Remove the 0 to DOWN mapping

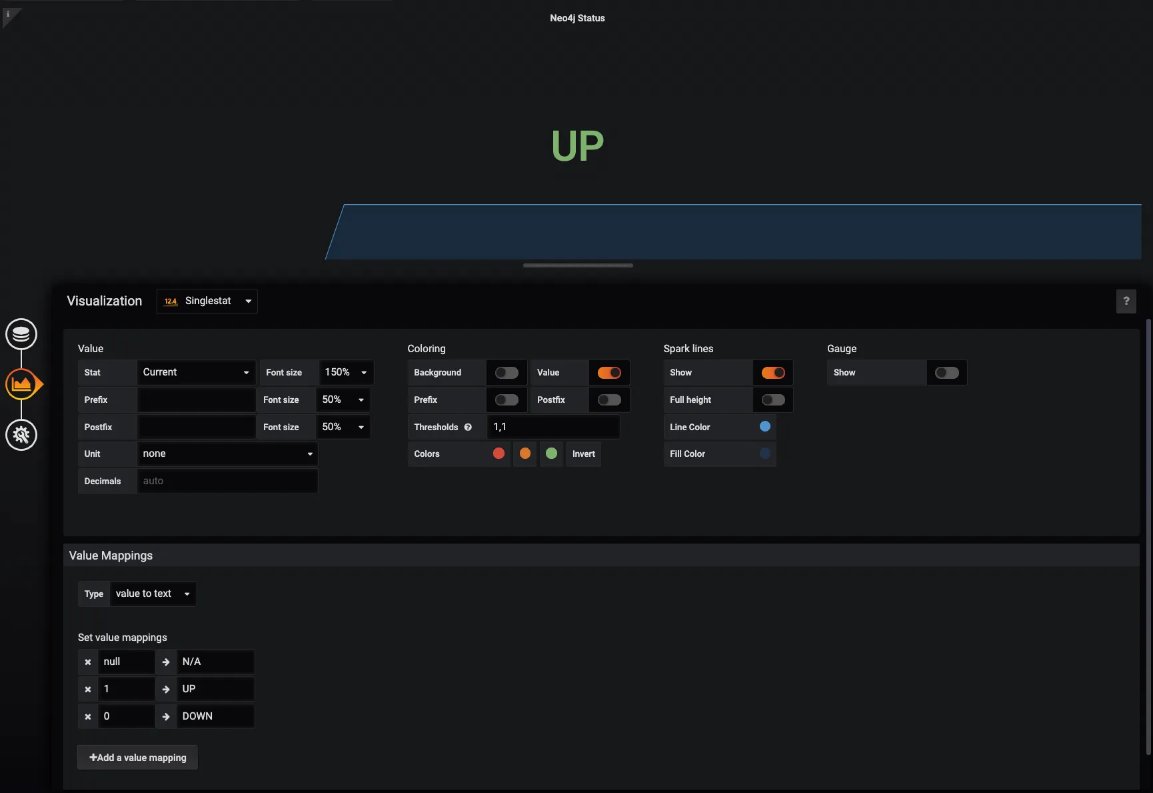pyautogui.click(x=87, y=716)
